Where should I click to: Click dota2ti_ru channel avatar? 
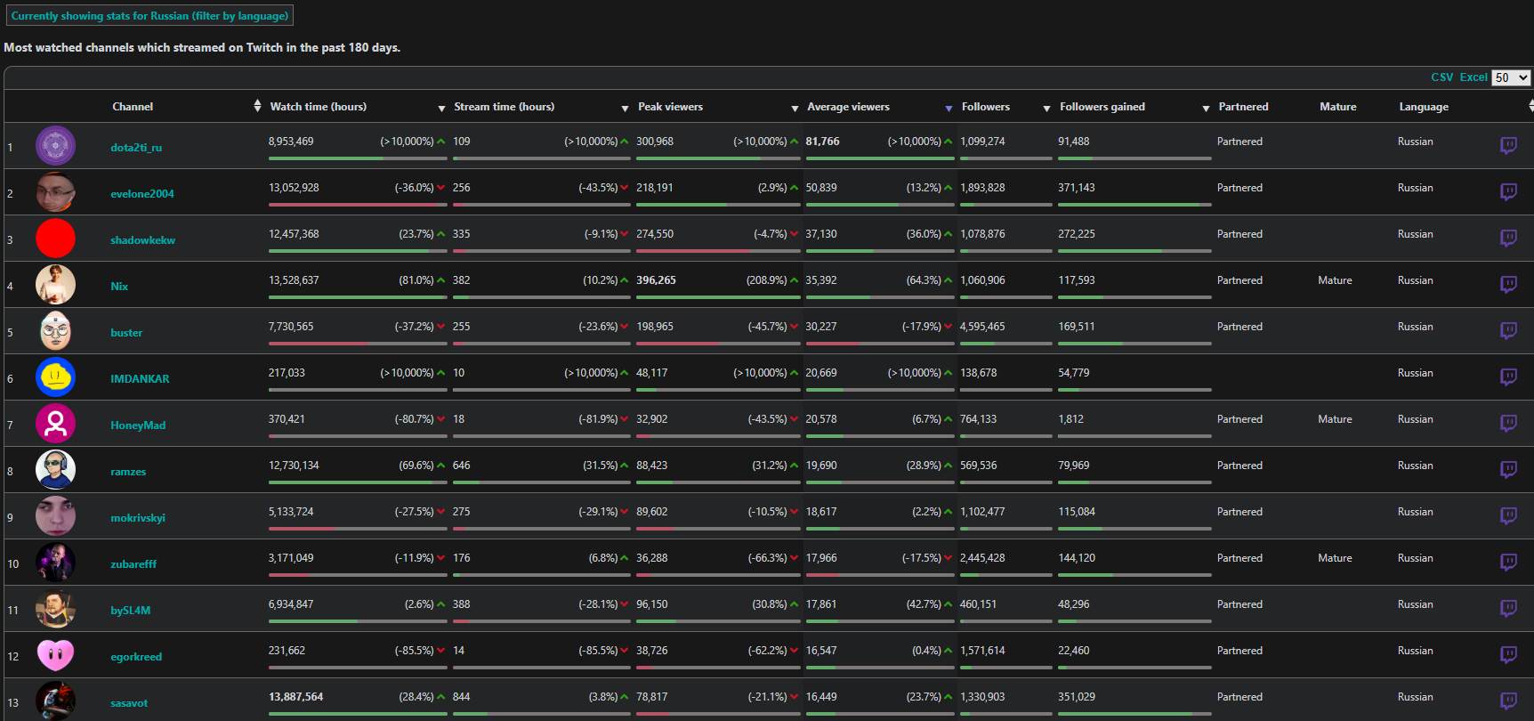tap(55, 146)
